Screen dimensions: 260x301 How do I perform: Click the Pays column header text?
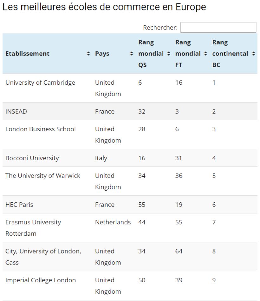[x=102, y=54]
